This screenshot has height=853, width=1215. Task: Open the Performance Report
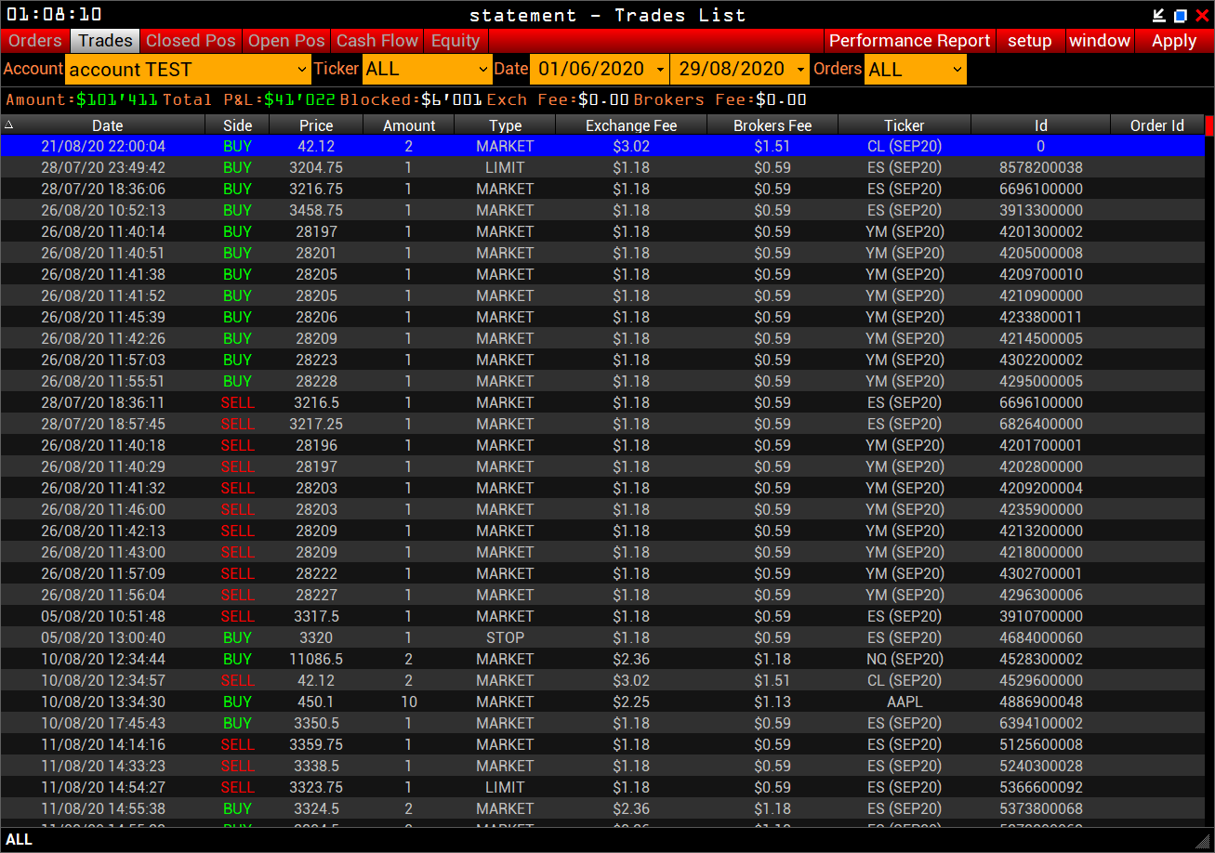[x=909, y=41]
